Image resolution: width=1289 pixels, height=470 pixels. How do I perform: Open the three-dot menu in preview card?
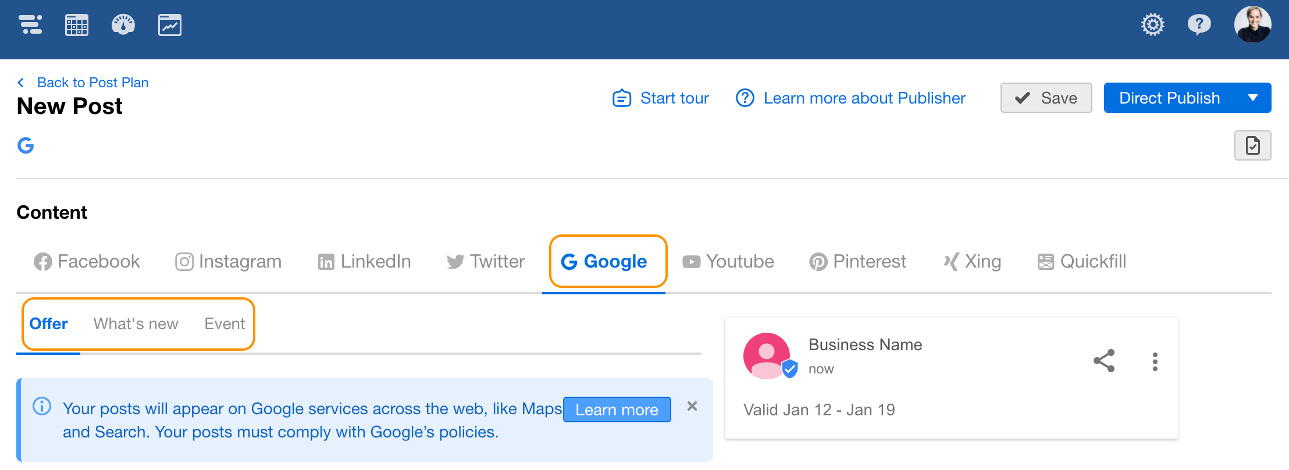pyautogui.click(x=1155, y=362)
